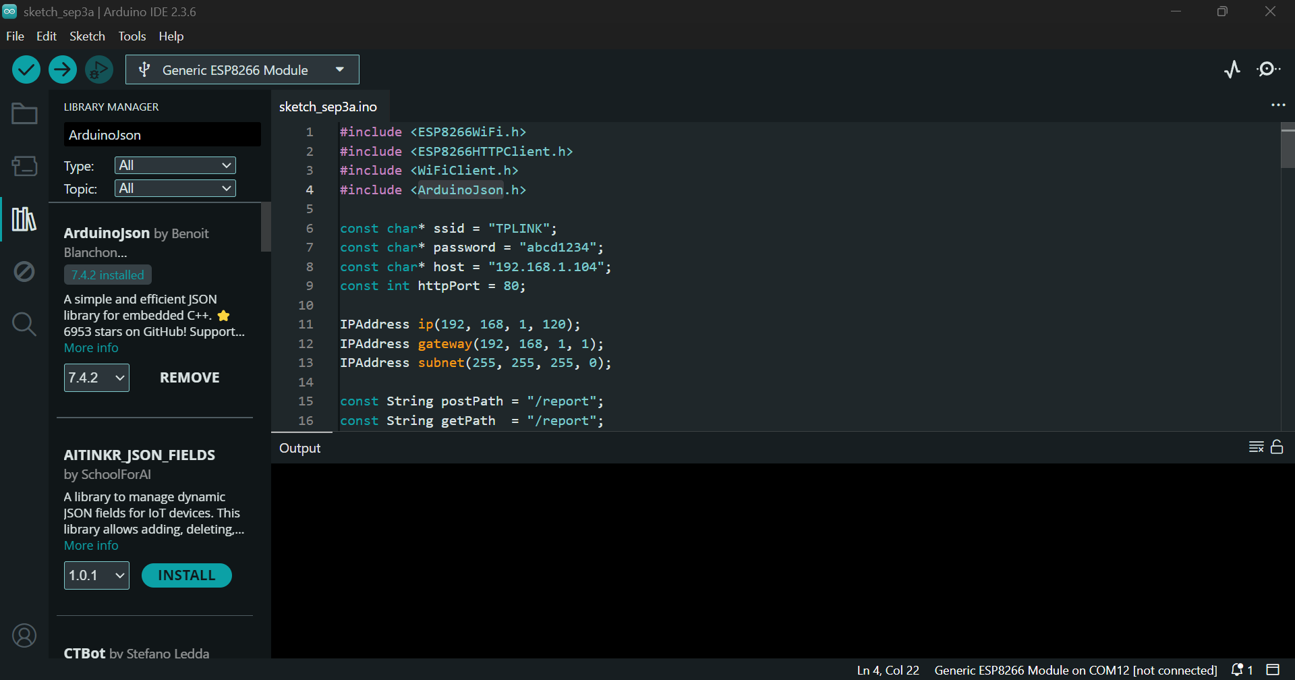Open the library Type filter dropdown

[x=175, y=165]
